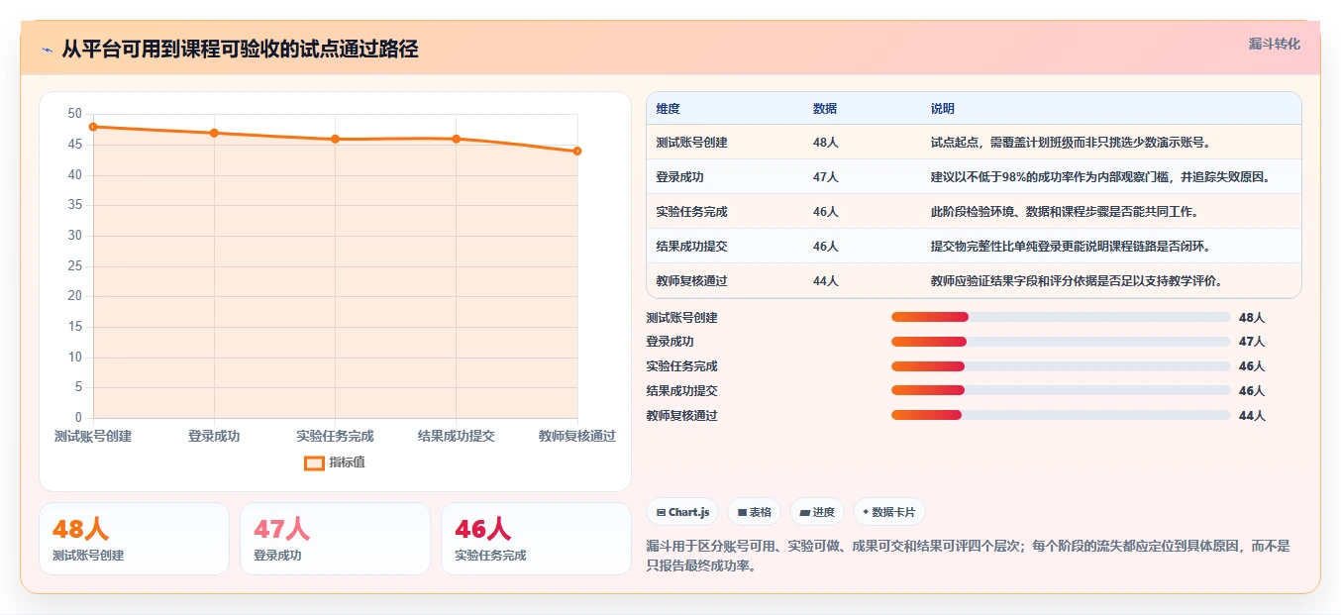Click the description starting 试点起点
This screenshot has width=1341, height=615.
pos(1071,143)
